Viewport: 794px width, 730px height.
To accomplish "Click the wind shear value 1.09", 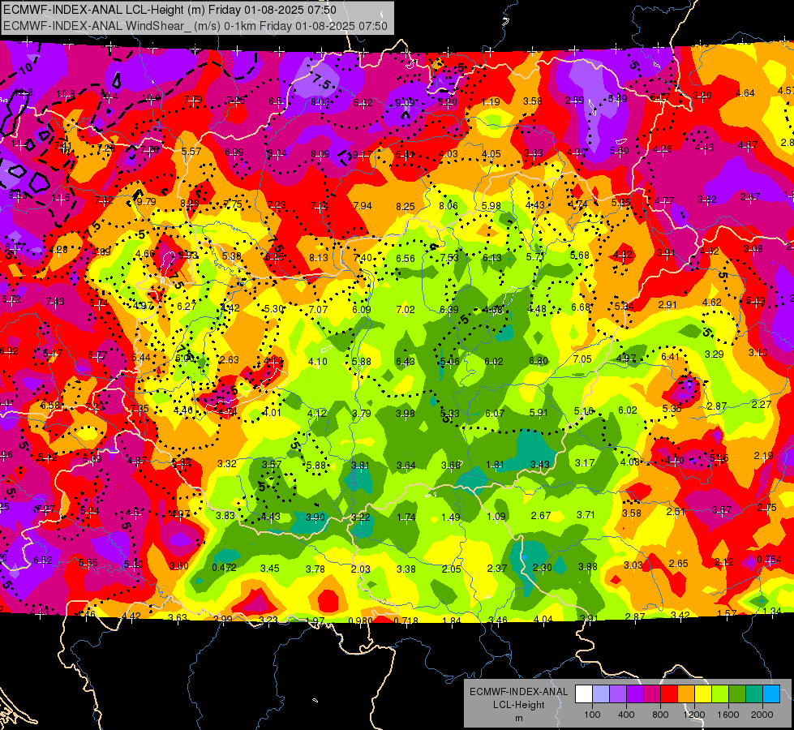I will tap(496, 516).
